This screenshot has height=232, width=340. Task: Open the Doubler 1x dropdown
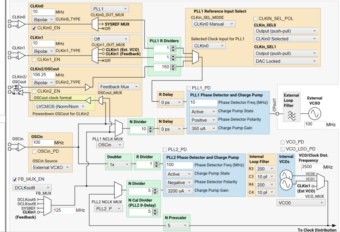coord(119,165)
